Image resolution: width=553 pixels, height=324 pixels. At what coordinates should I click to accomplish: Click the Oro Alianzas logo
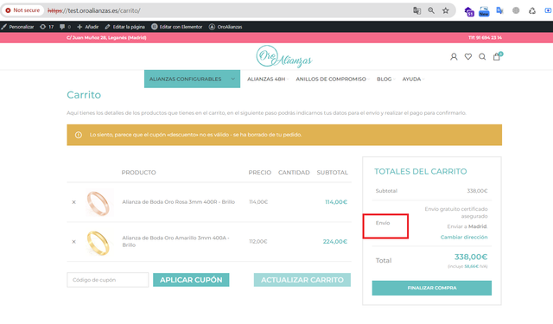[x=284, y=56]
